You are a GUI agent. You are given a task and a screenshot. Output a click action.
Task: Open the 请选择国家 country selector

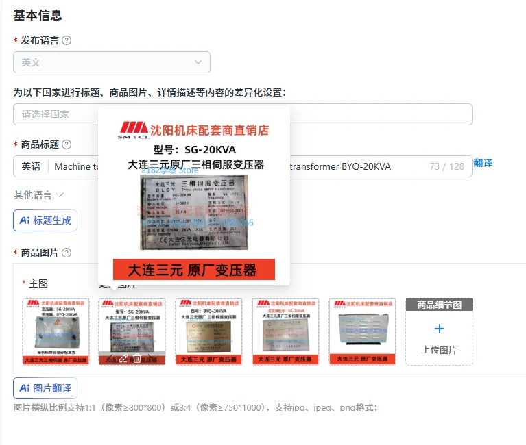(243, 114)
